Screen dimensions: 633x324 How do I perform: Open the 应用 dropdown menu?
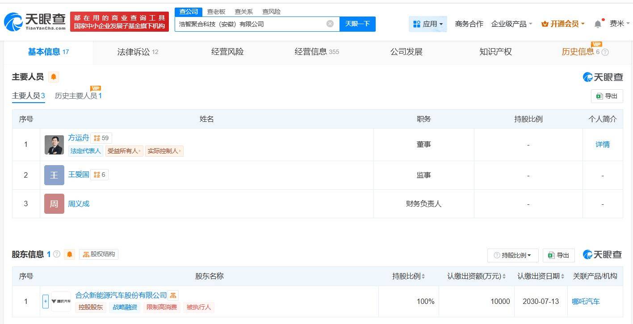coord(428,24)
